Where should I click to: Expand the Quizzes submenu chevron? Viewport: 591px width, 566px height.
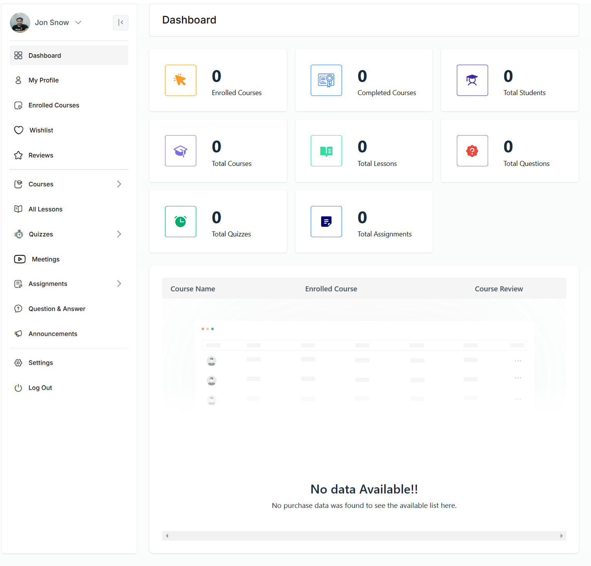click(x=119, y=234)
